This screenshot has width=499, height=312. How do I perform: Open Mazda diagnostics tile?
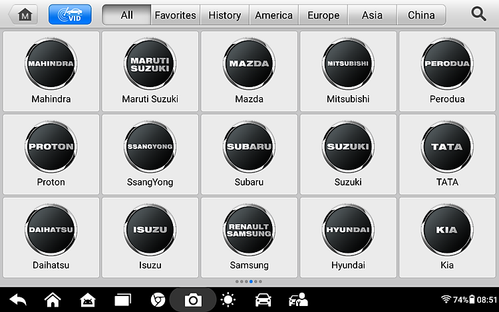tap(249, 71)
